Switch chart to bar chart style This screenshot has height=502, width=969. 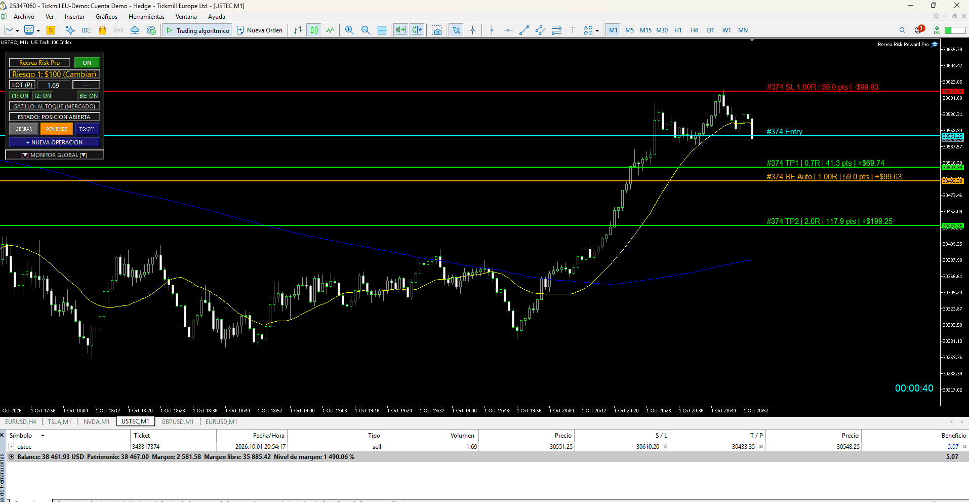point(298,30)
